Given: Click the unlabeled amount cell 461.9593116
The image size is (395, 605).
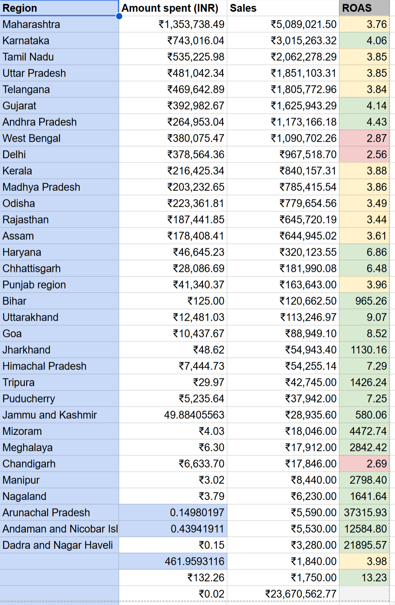Looking at the screenshot, I should pos(172,561).
